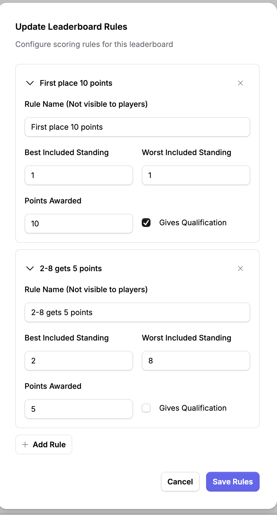277x515 pixels.
Task: Cancel the leaderboard rules dialog
Action: [x=180, y=482]
